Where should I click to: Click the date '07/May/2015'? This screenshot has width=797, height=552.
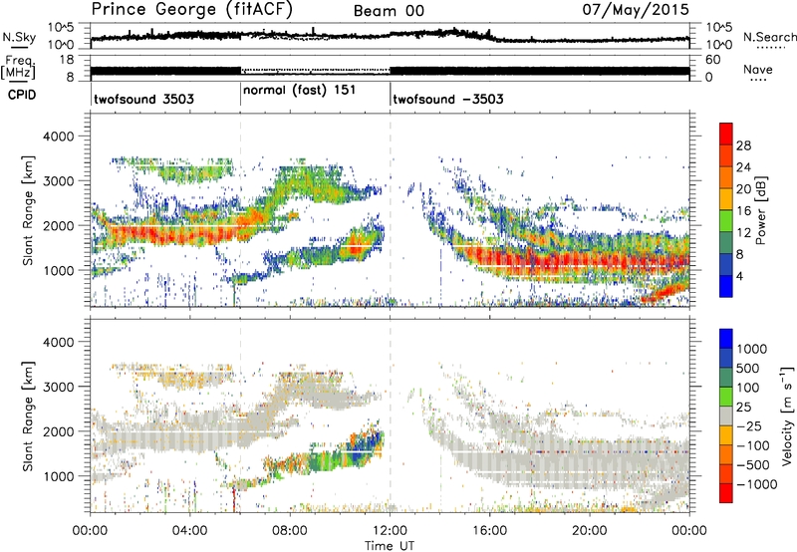[636, 10]
